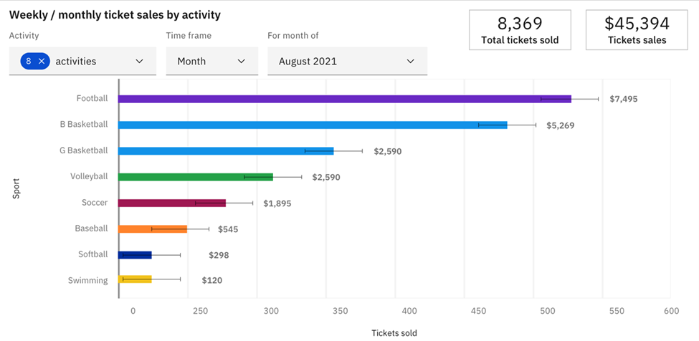Click the Volleyball axis label
This screenshot has width=699, height=341.
(89, 176)
